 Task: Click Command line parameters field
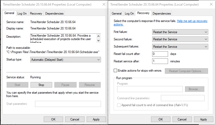(183, 98)
